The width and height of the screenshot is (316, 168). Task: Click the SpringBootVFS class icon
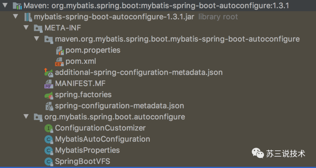click(49, 162)
